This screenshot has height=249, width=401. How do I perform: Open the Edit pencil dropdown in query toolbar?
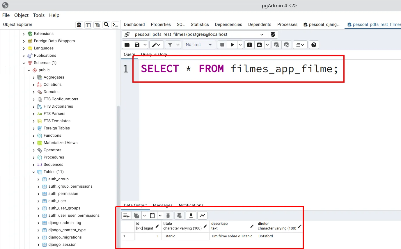tap(156, 45)
